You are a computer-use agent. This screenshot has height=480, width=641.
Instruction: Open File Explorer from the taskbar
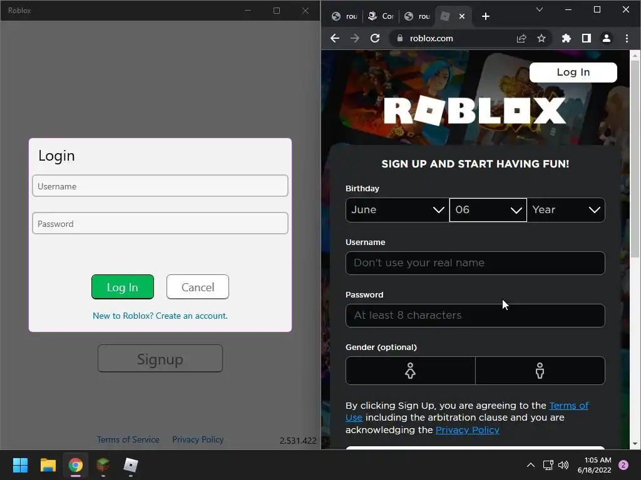coord(48,465)
